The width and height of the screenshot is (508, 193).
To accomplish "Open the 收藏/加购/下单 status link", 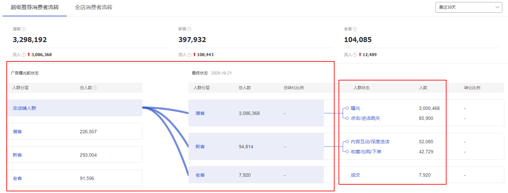I will click(x=366, y=152).
